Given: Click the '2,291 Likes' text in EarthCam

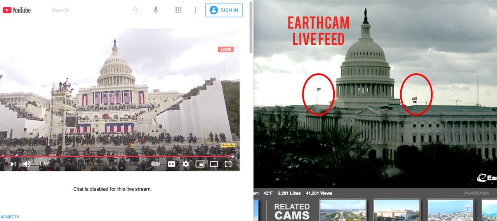Looking at the screenshot, I should click(x=289, y=193).
